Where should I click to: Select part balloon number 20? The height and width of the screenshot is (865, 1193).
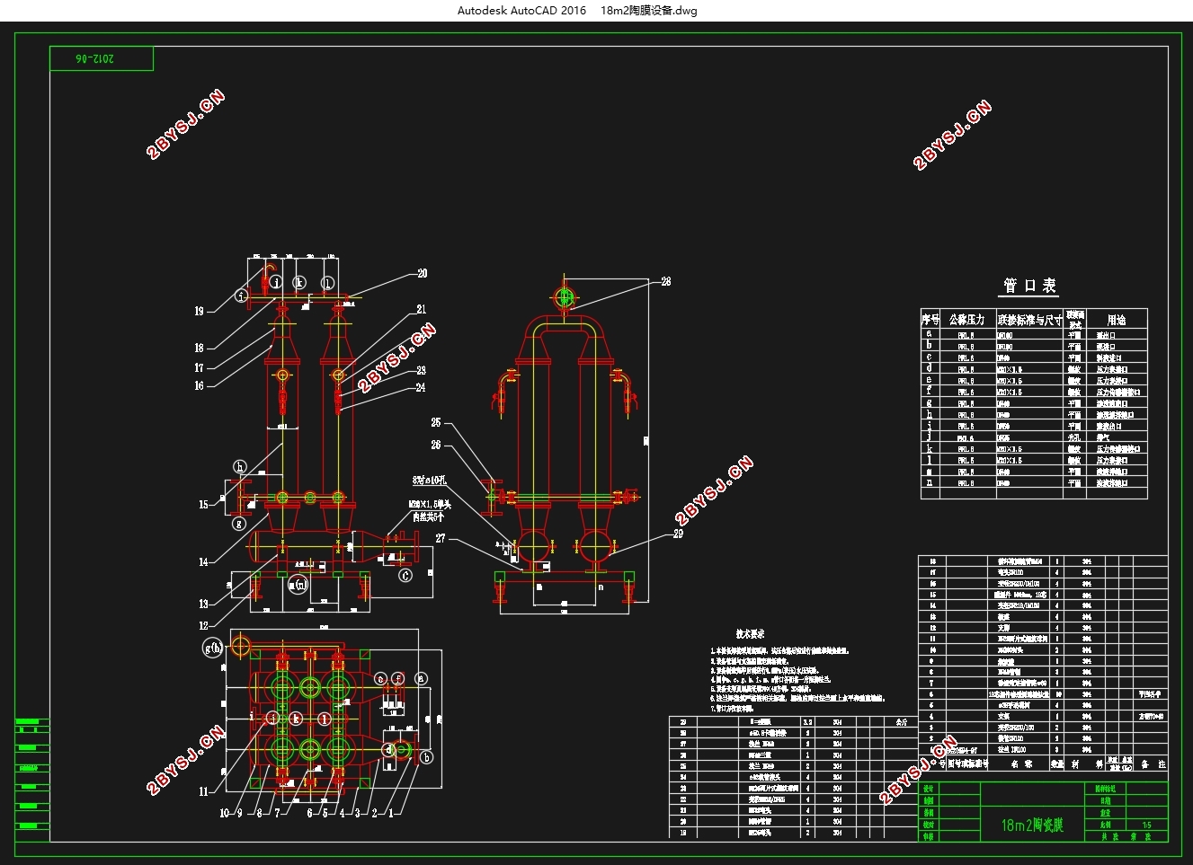[x=423, y=273]
